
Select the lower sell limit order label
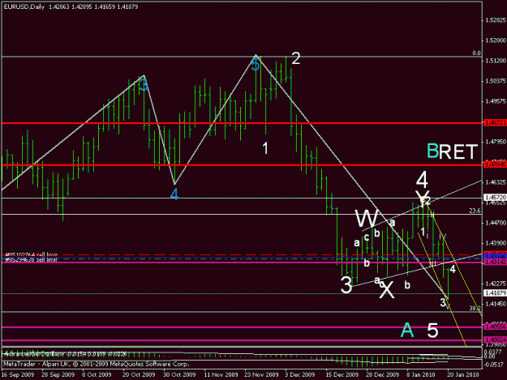pyautogui.click(x=32, y=259)
